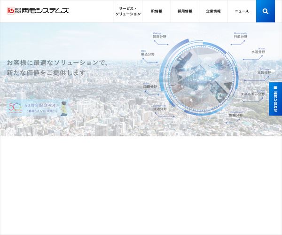Click headline お客様に最適なソリューションで
282x235 pixels.
point(57,63)
